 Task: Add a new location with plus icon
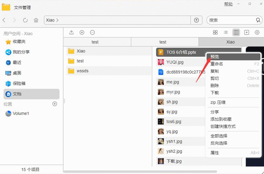pos(55,104)
